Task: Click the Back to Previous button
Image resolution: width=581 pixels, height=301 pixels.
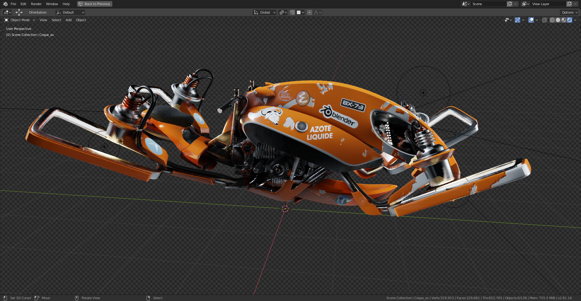Action: coord(95,4)
